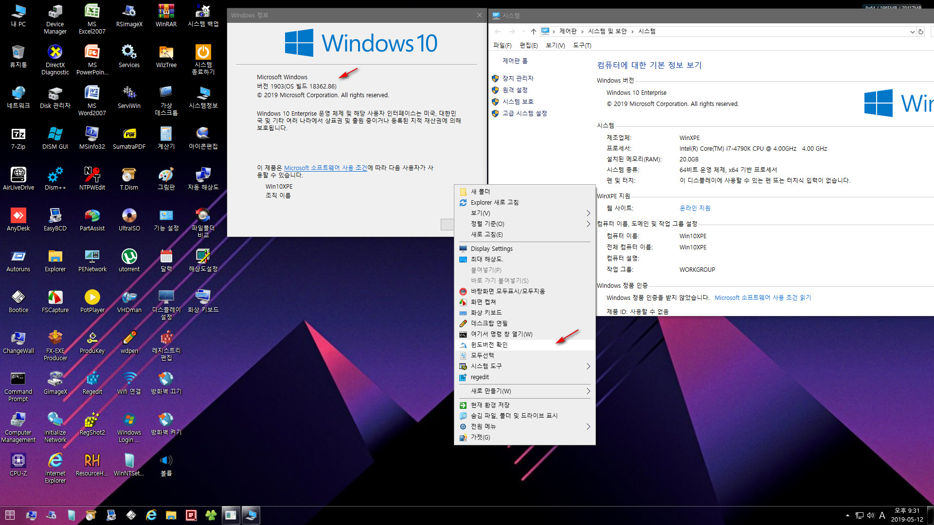Show hidden tray icons with the arrow
This screenshot has height=525, width=934.
pyautogui.click(x=847, y=515)
